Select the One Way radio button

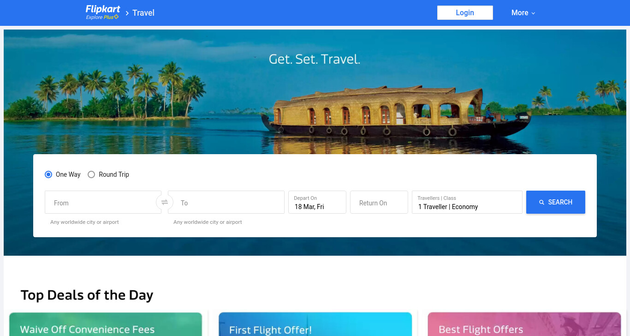48,174
